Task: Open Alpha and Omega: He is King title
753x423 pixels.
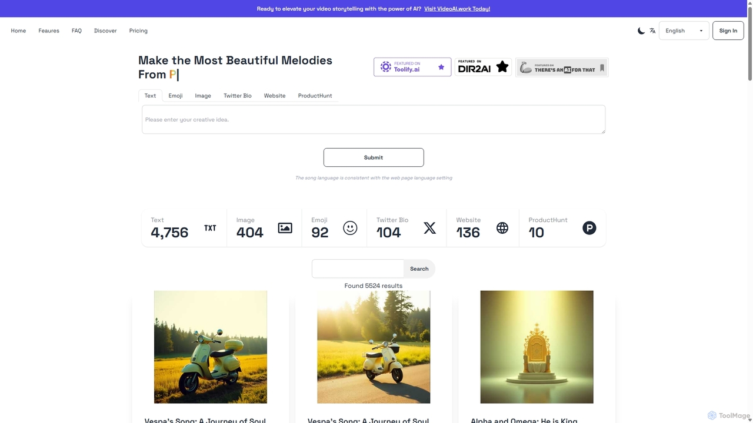Action: click(524, 420)
